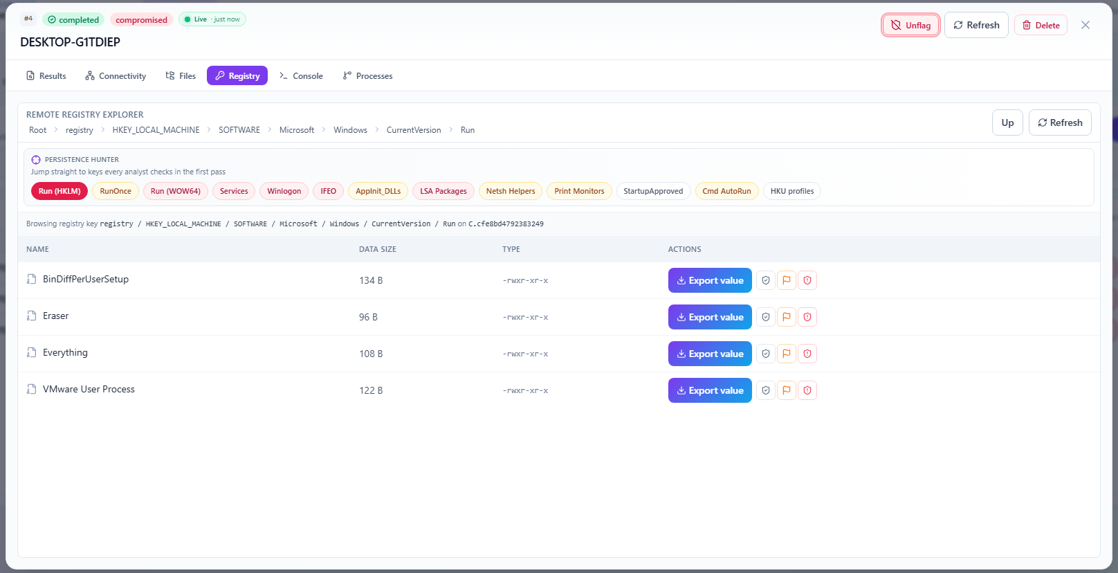Navigate to CurrentVersion breadcrumb segment

414,130
